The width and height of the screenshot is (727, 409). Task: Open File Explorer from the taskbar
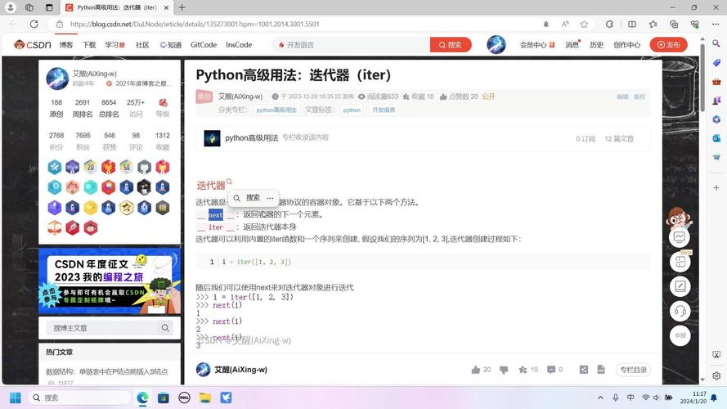(205, 398)
